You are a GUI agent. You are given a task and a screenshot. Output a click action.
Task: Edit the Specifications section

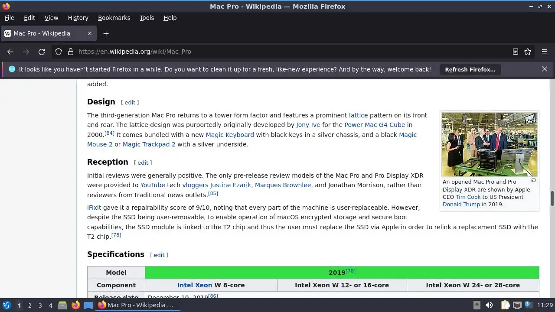159,255
